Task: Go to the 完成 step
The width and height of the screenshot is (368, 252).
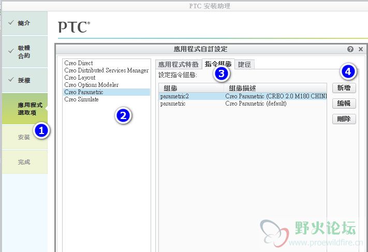Action: click(25, 162)
